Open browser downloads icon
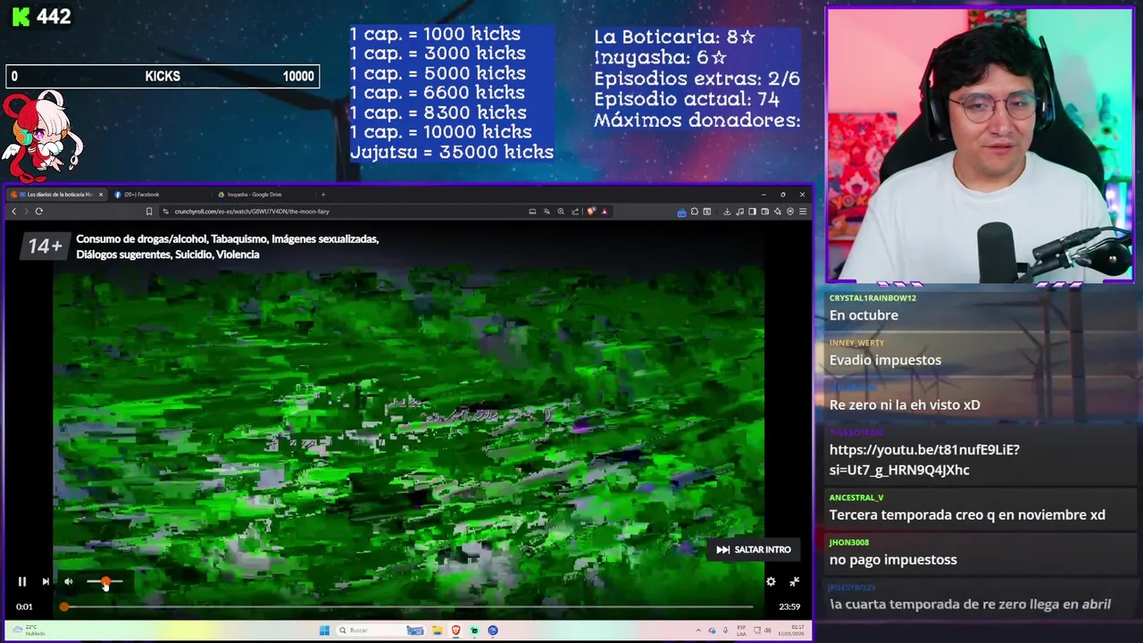This screenshot has width=1143, height=643. pyautogui.click(x=727, y=212)
